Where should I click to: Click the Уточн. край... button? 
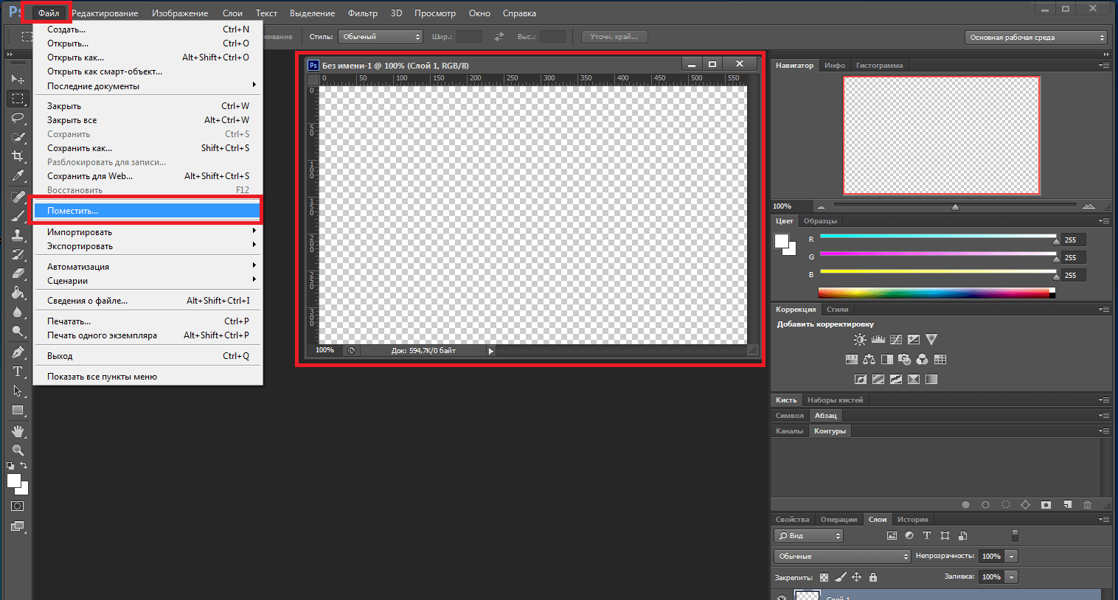614,36
